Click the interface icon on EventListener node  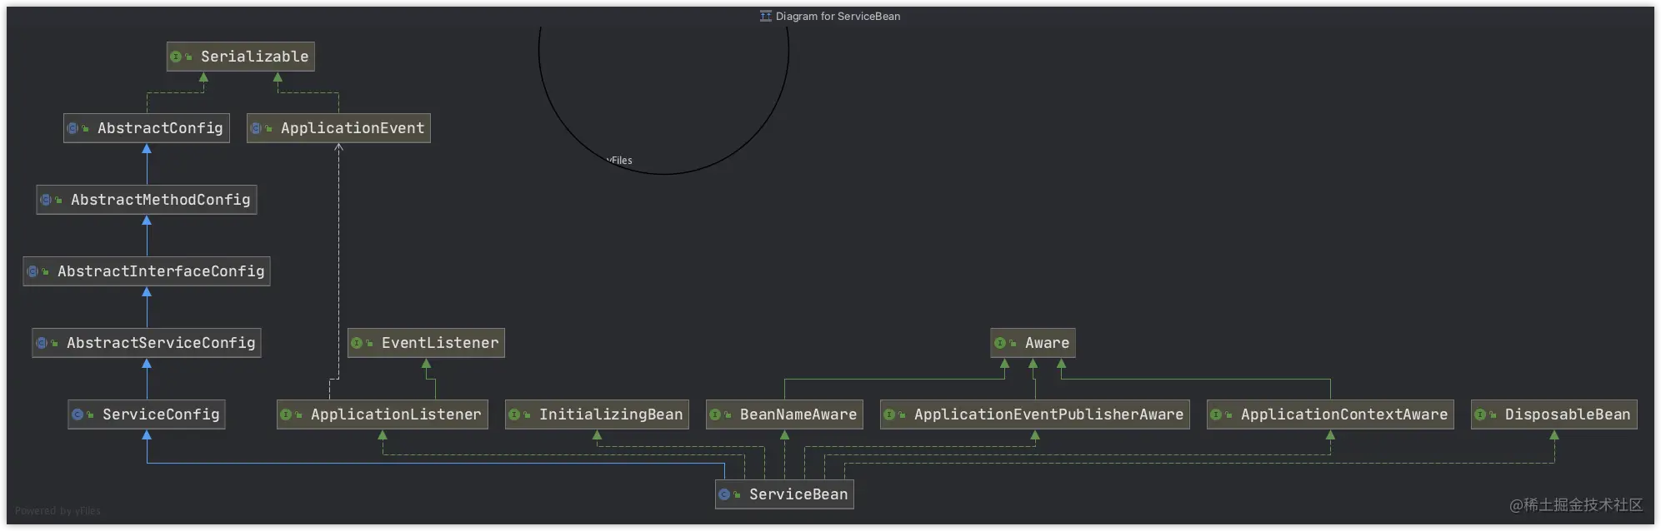point(357,343)
